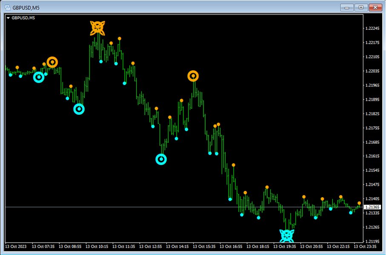Screen dimensions: 386x255
Task: Click the orange dot above the rightmost candle
Action: (x=359, y=203)
